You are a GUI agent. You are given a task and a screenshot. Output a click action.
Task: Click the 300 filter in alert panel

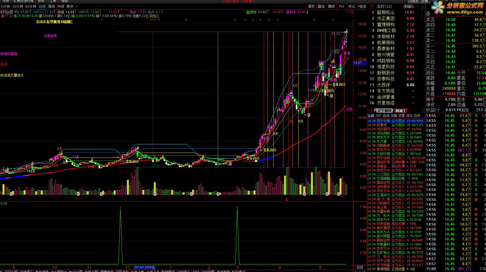pyautogui.click(x=378, y=116)
